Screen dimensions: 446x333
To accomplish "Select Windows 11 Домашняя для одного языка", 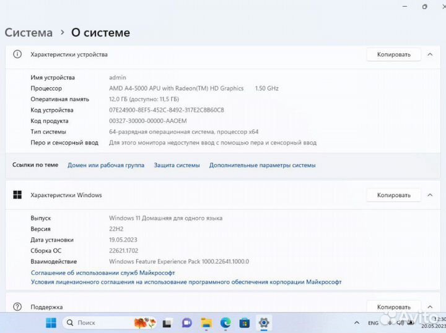I will click(165, 218).
